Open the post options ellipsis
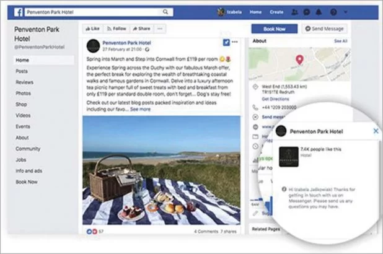Screen dimensions: 383x254 pyautogui.click(x=235, y=42)
